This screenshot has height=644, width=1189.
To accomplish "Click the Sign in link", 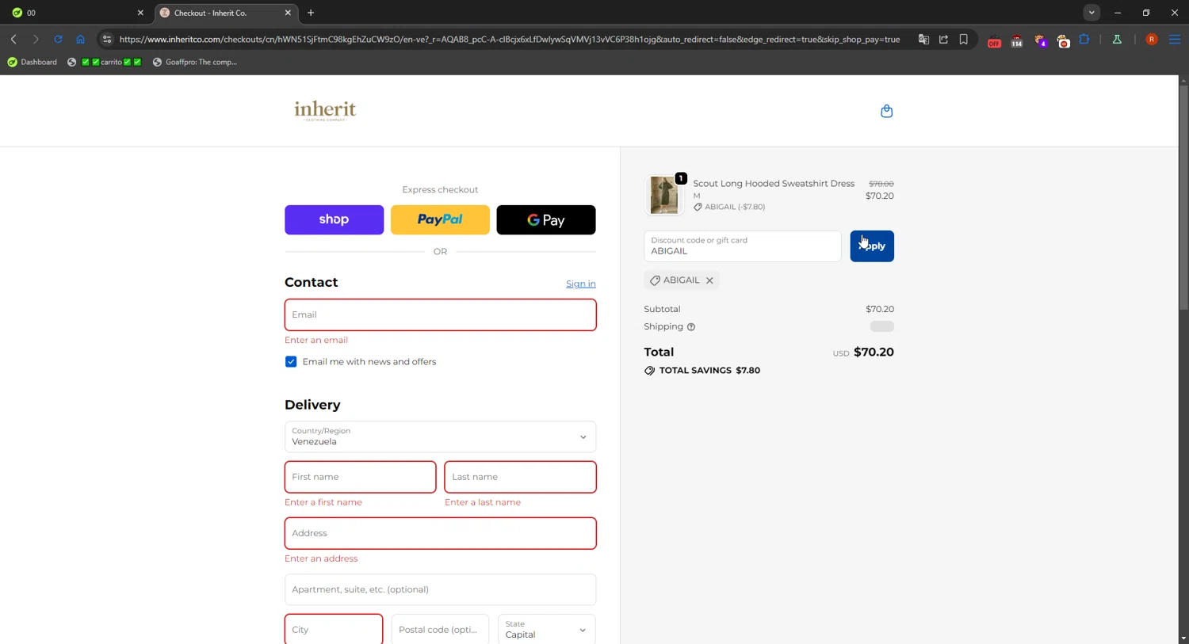I will [581, 284].
